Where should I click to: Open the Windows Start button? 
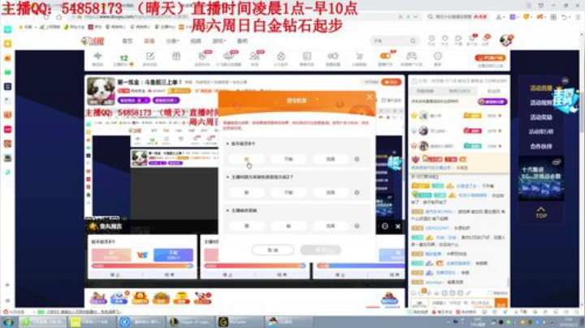pyautogui.click(x=8, y=322)
